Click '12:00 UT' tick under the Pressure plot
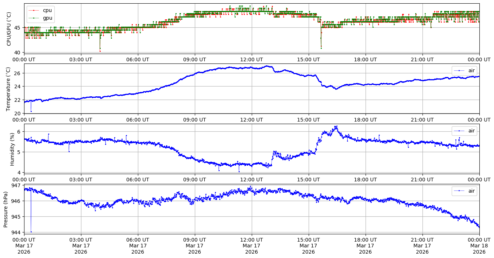Image resolution: width=494 pixels, height=258 pixels. point(251,239)
